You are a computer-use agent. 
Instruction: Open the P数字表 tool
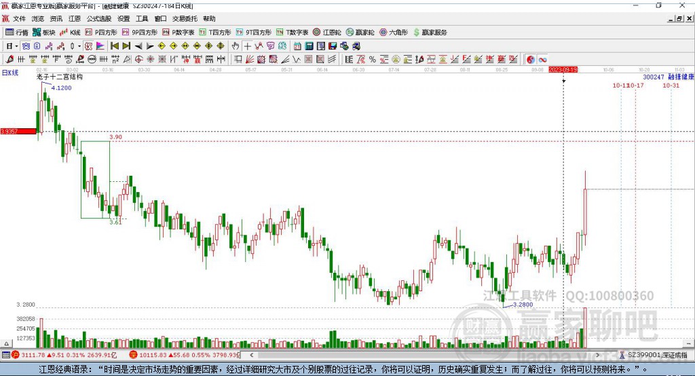[x=179, y=33]
